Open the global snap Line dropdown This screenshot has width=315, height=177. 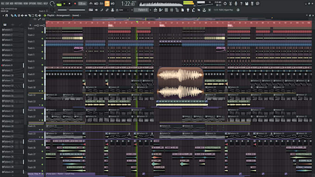[x=122, y=10]
